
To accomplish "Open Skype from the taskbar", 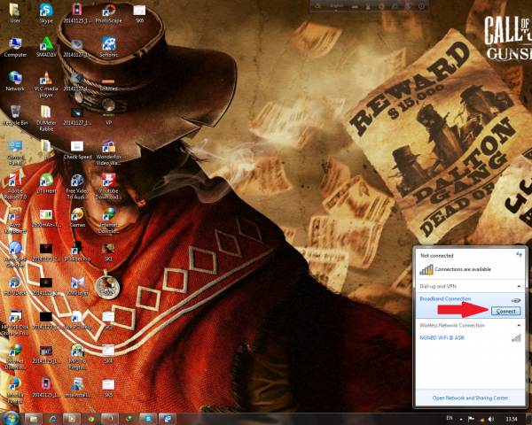I will click(x=148, y=419).
